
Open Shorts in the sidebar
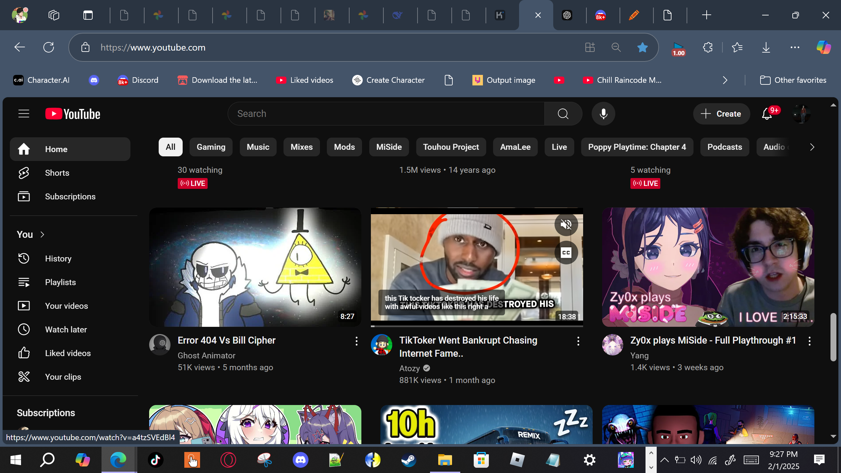pos(57,173)
